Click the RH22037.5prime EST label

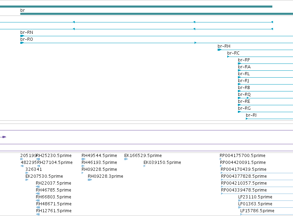point(53,183)
